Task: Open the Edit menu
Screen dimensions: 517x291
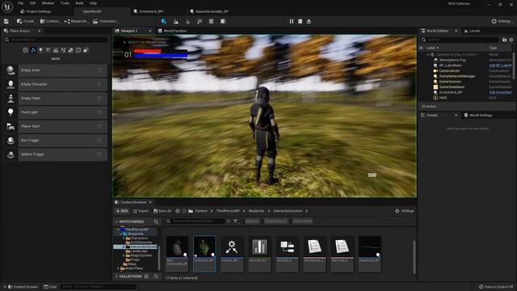Action: [x=32, y=3]
